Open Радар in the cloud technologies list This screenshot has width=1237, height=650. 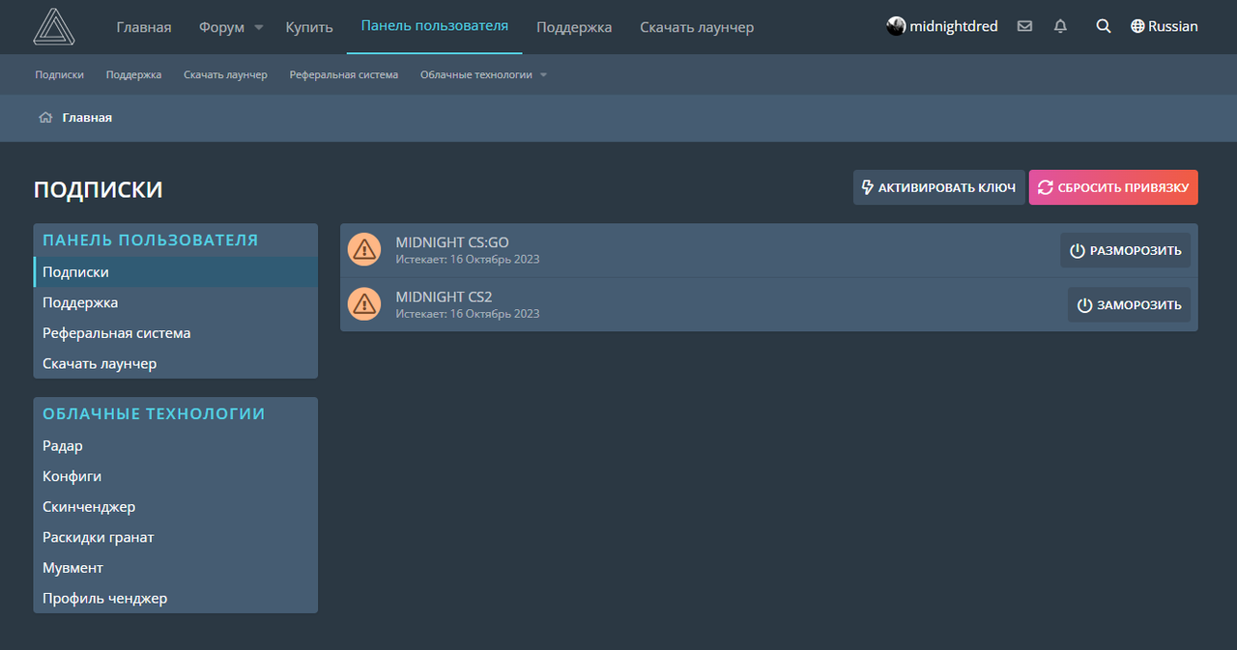[x=175, y=446]
